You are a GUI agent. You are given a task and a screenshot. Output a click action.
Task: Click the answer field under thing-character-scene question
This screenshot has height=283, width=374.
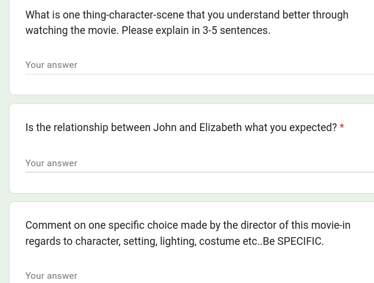[200, 65]
